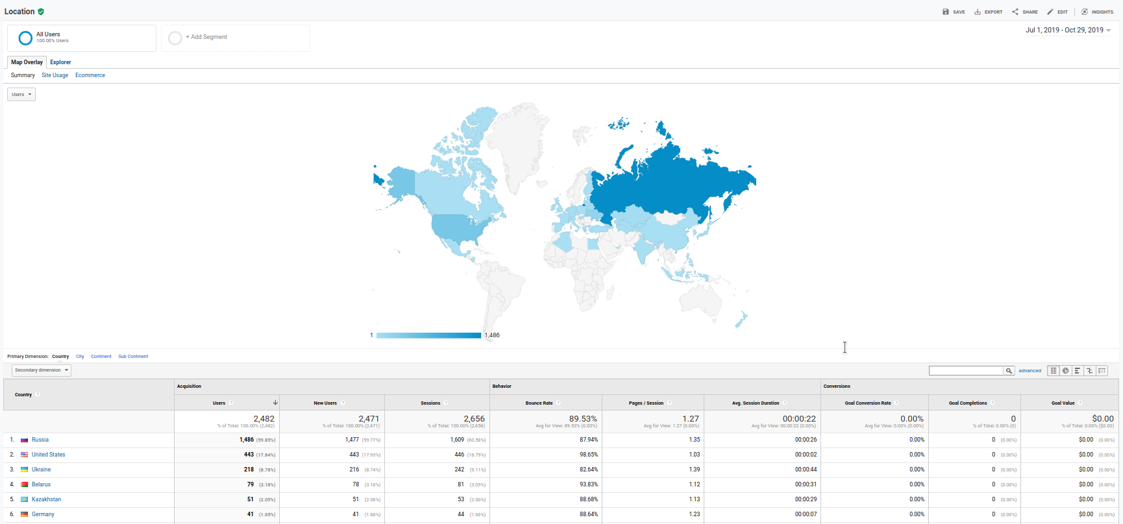Show the Summary metric group
1123x524 pixels.
click(23, 75)
